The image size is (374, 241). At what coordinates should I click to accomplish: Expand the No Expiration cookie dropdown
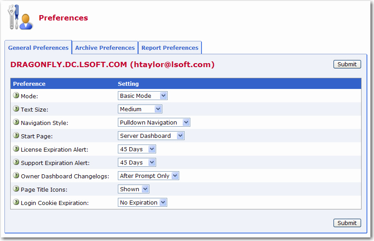pos(142,202)
